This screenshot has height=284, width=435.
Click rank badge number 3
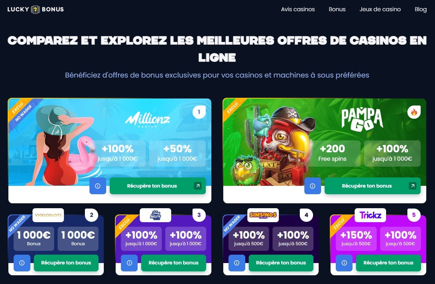coord(199,215)
